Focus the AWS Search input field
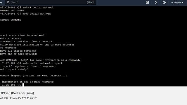Screen dimensions: 187x105 coord(51,2)
